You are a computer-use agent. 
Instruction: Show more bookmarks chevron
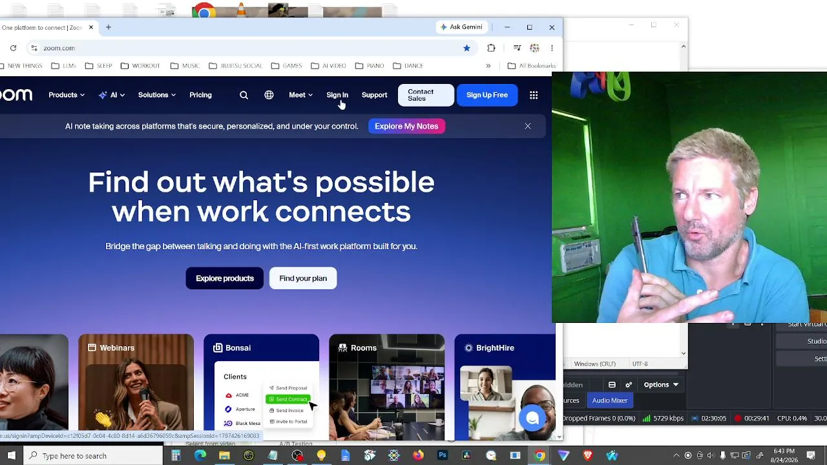click(x=488, y=66)
